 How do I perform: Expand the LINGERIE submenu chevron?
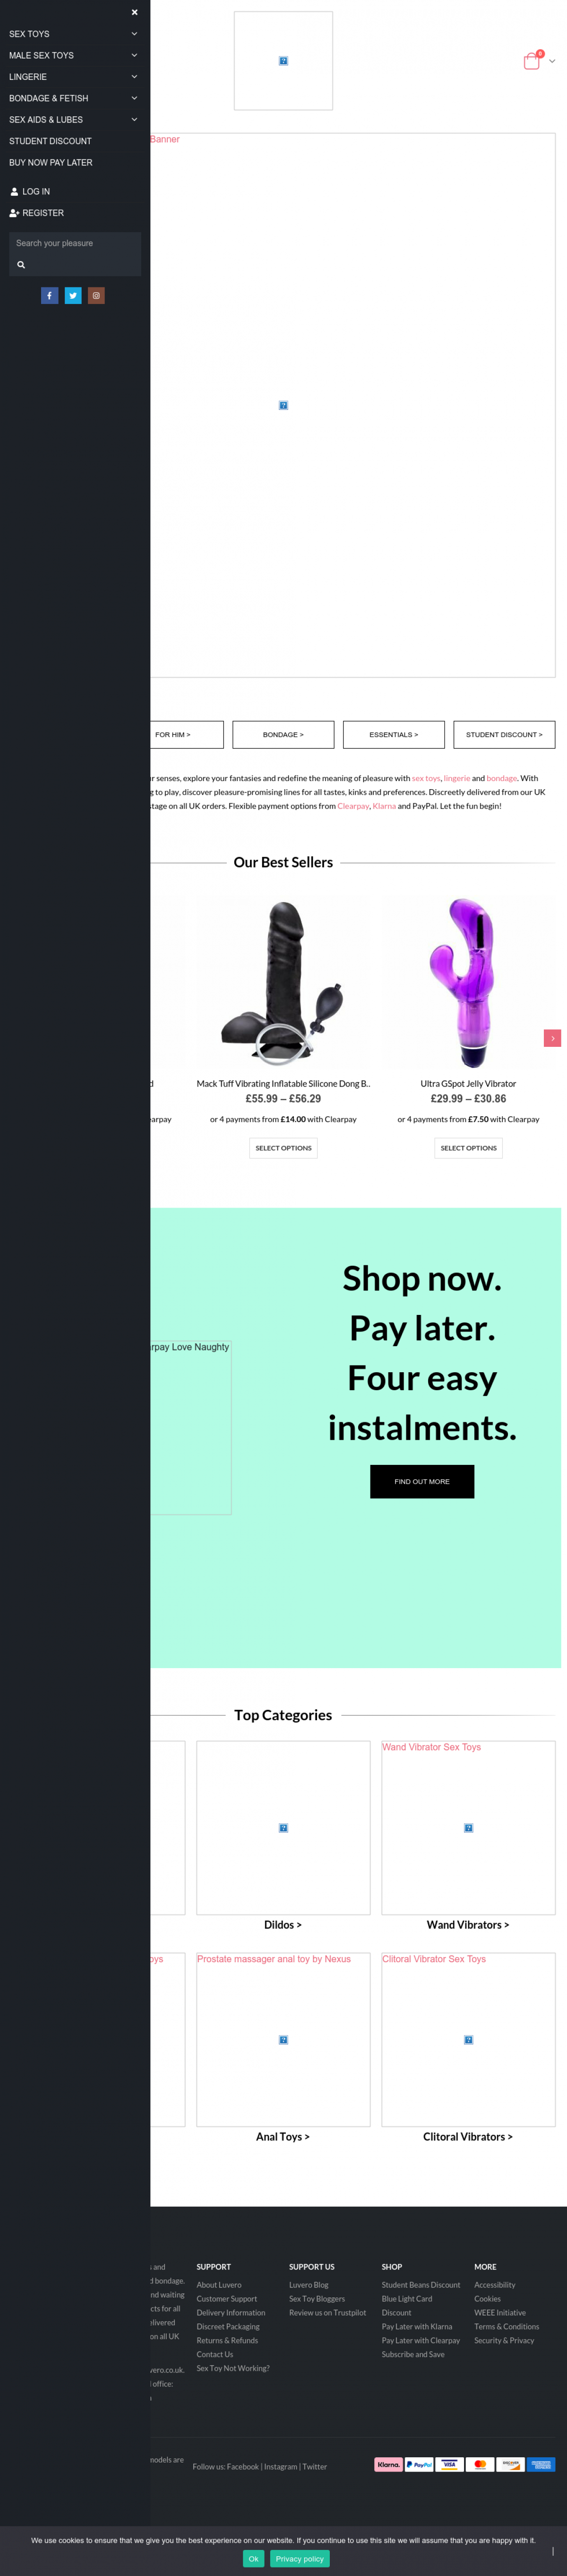coord(134,77)
